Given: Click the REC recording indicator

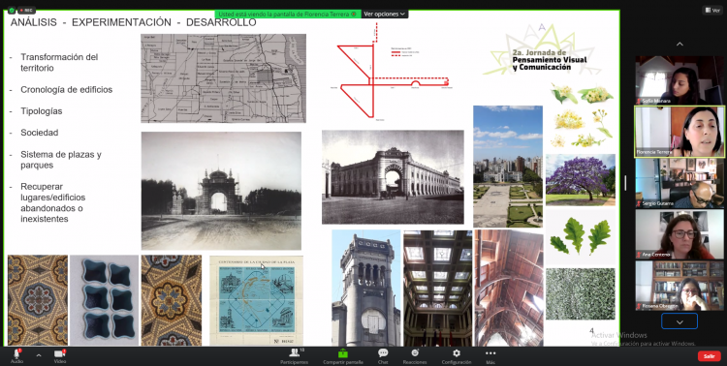Looking at the screenshot, I should click(x=26, y=10).
